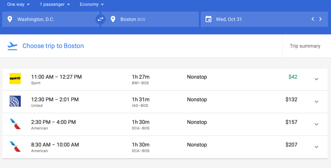
Task: Expand the American $157 flight details
Action: point(317,124)
